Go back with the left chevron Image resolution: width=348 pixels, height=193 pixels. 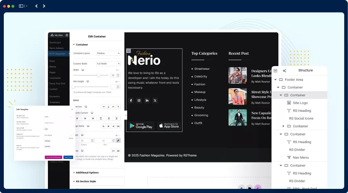click(37, 6)
